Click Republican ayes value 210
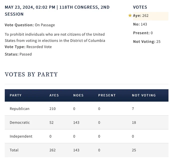 (x=52, y=109)
